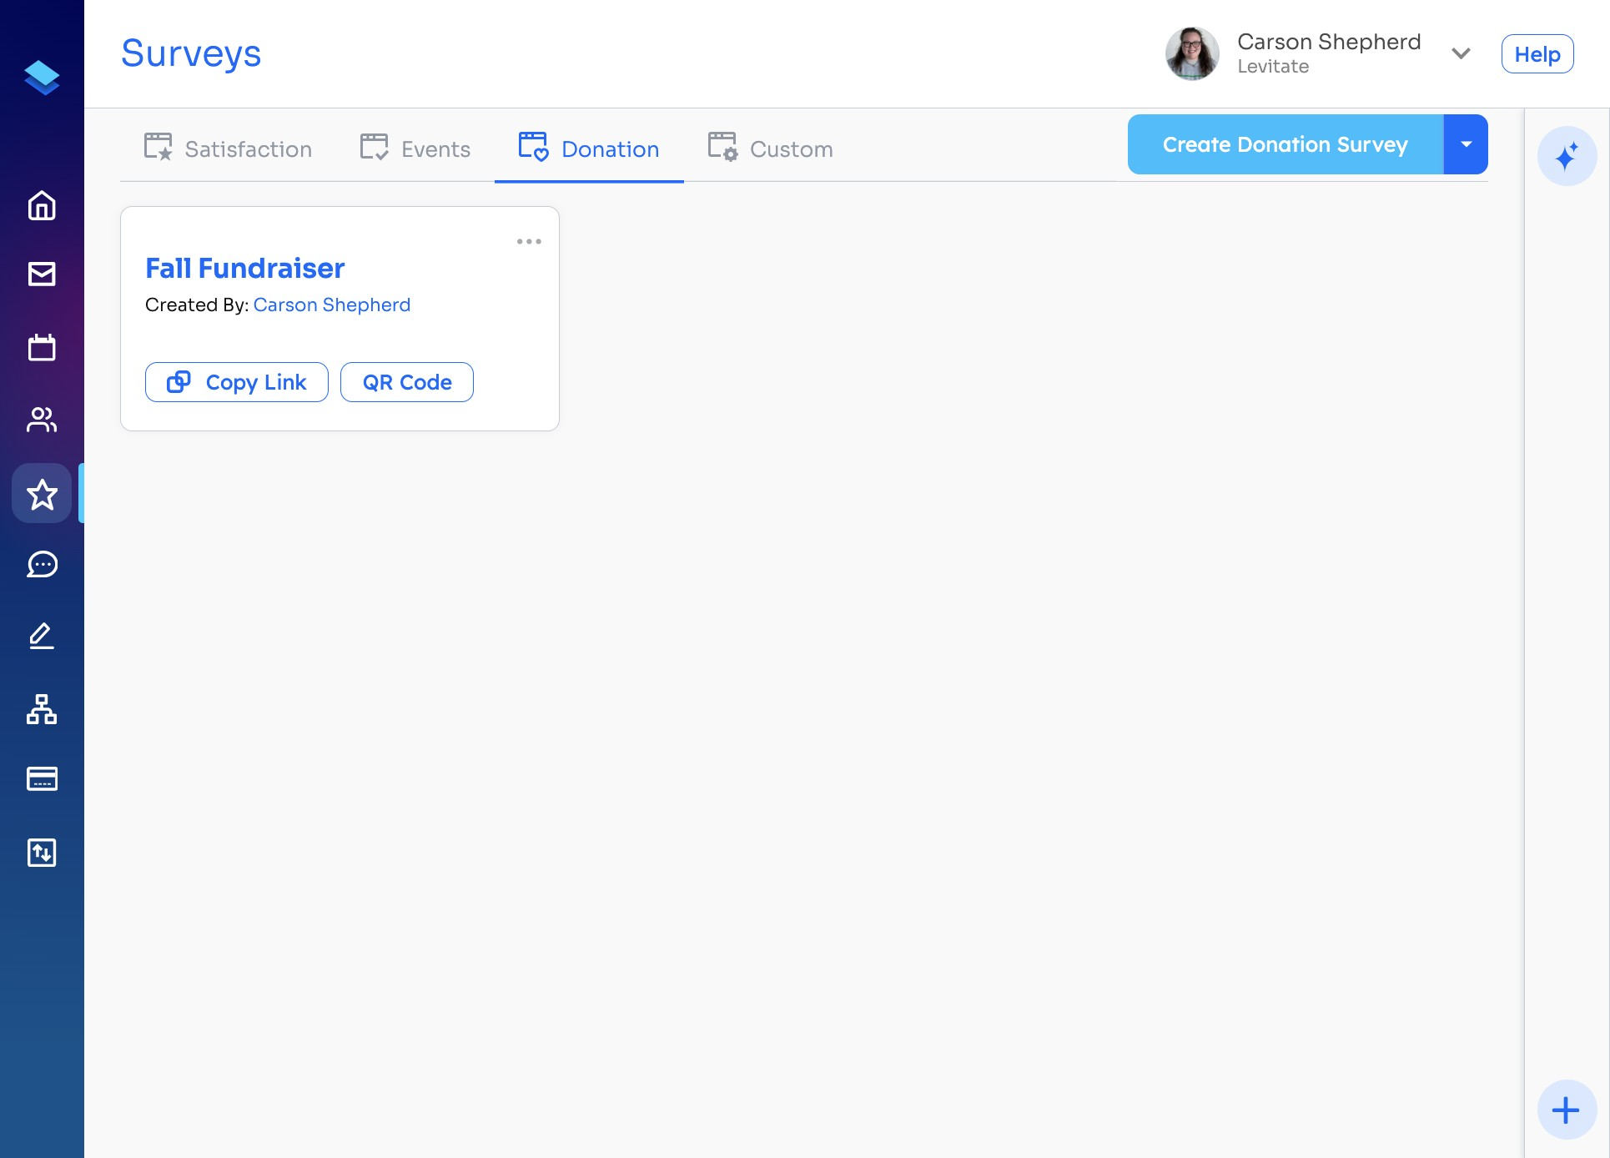Open the org chart hierarchy icon
The width and height of the screenshot is (1610, 1158).
[x=42, y=709]
